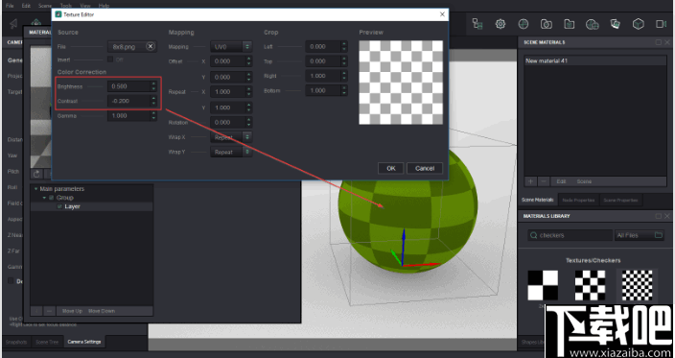Click the refresh icon under material preview
Screen dimensions: 675x358
pos(36,174)
